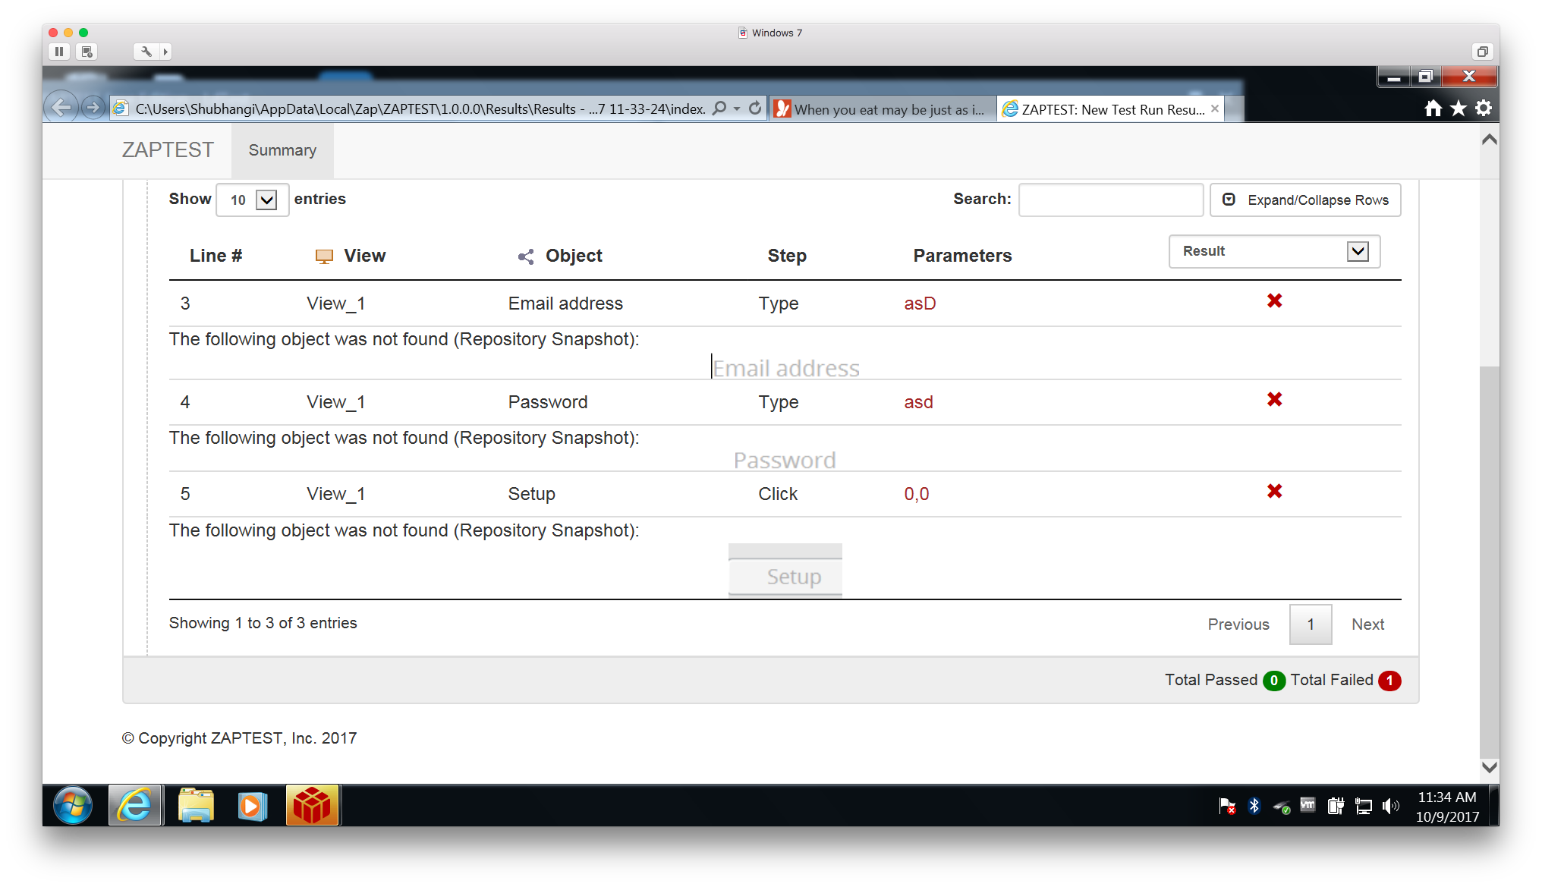Close the ZAPTEST New Test Run tab

click(1215, 109)
